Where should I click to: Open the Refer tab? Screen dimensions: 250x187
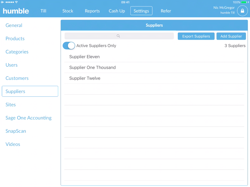(166, 11)
